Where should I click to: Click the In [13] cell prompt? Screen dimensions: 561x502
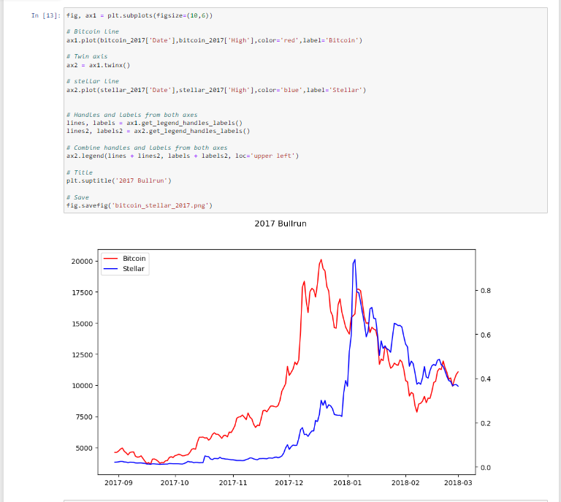click(x=46, y=15)
